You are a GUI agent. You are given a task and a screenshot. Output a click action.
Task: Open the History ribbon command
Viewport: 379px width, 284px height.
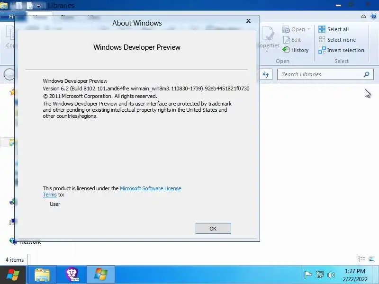[x=296, y=50]
